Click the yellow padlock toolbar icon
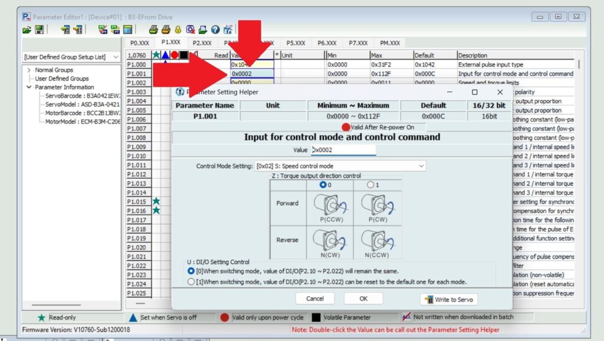This screenshot has width=604, height=341. pos(178,29)
